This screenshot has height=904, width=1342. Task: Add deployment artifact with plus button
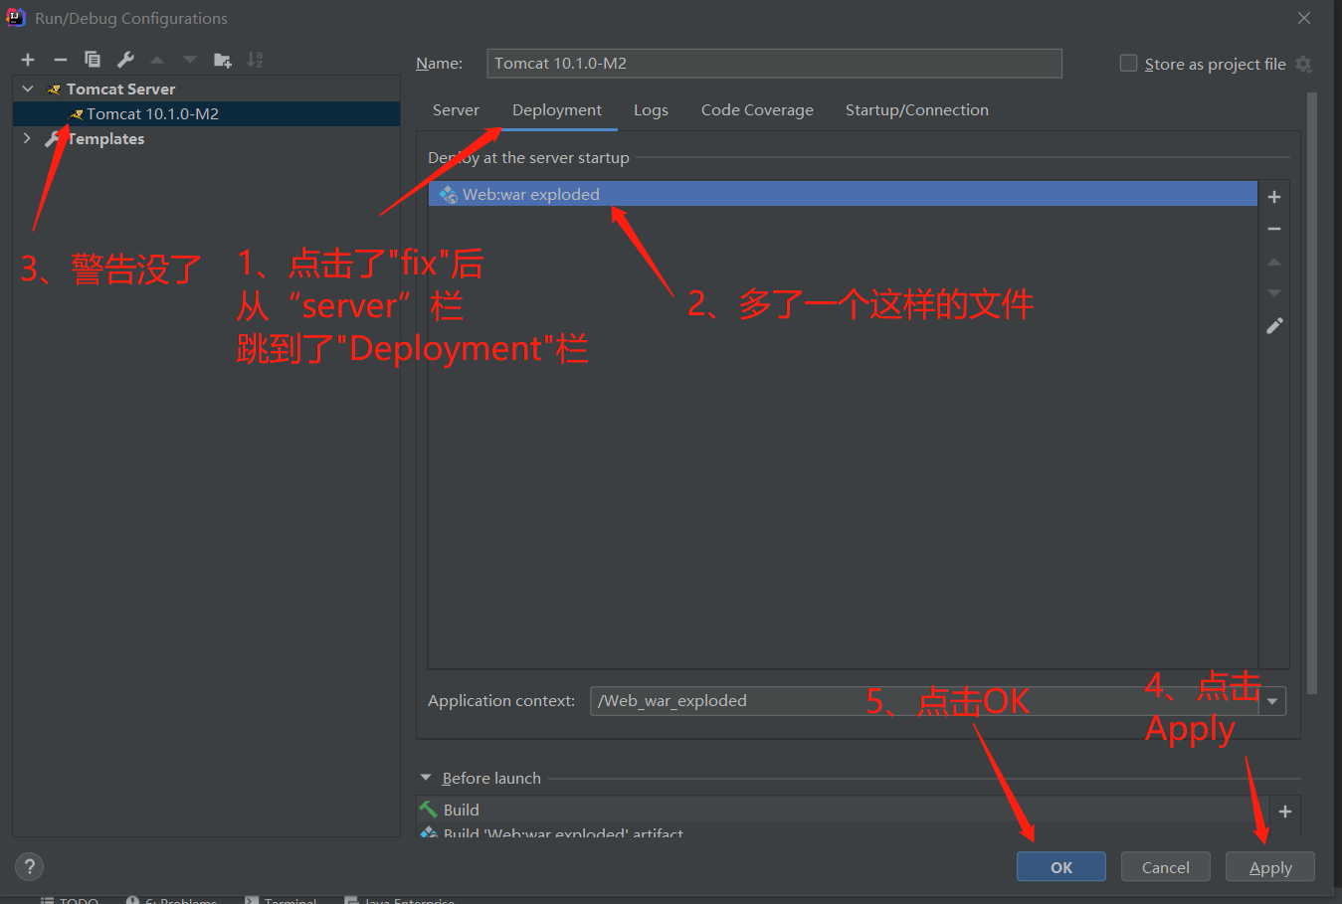(x=1273, y=197)
